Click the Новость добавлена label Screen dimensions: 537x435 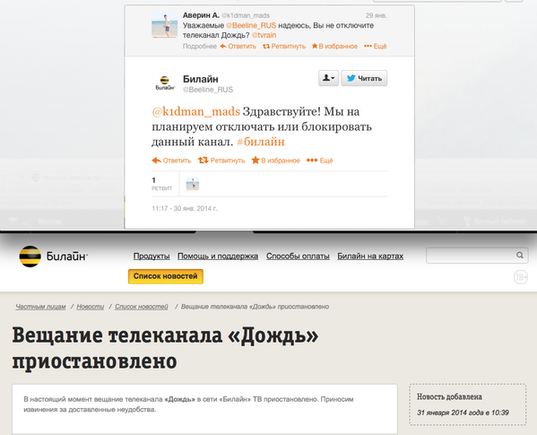click(x=449, y=397)
